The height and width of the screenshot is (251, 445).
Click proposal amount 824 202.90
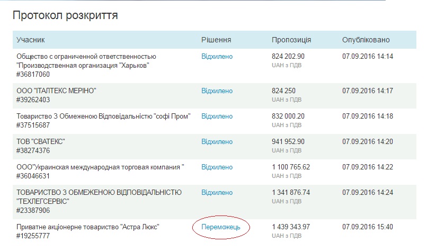pyautogui.click(x=288, y=56)
